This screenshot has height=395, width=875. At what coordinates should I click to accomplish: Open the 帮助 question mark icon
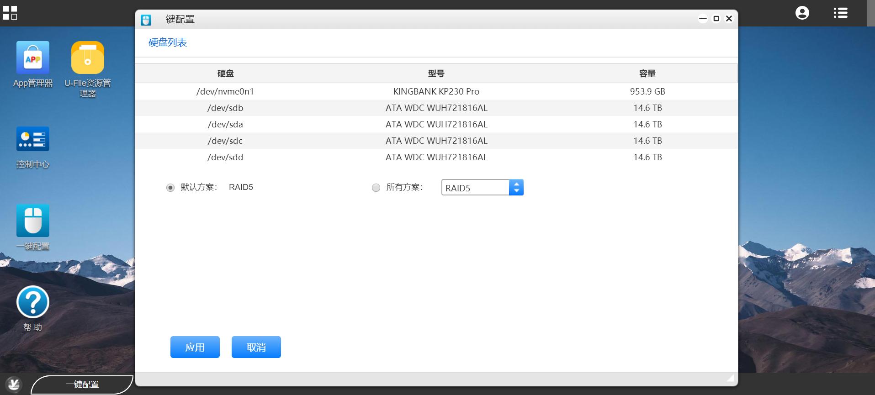pyautogui.click(x=33, y=302)
